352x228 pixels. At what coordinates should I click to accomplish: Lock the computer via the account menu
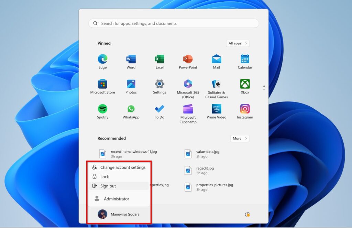104,176
